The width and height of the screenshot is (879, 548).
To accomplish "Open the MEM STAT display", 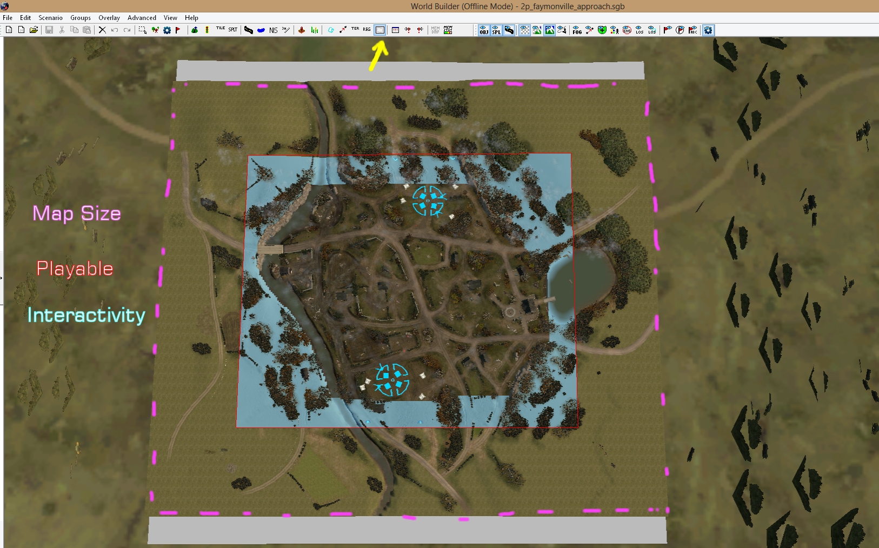I will click(x=448, y=30).
